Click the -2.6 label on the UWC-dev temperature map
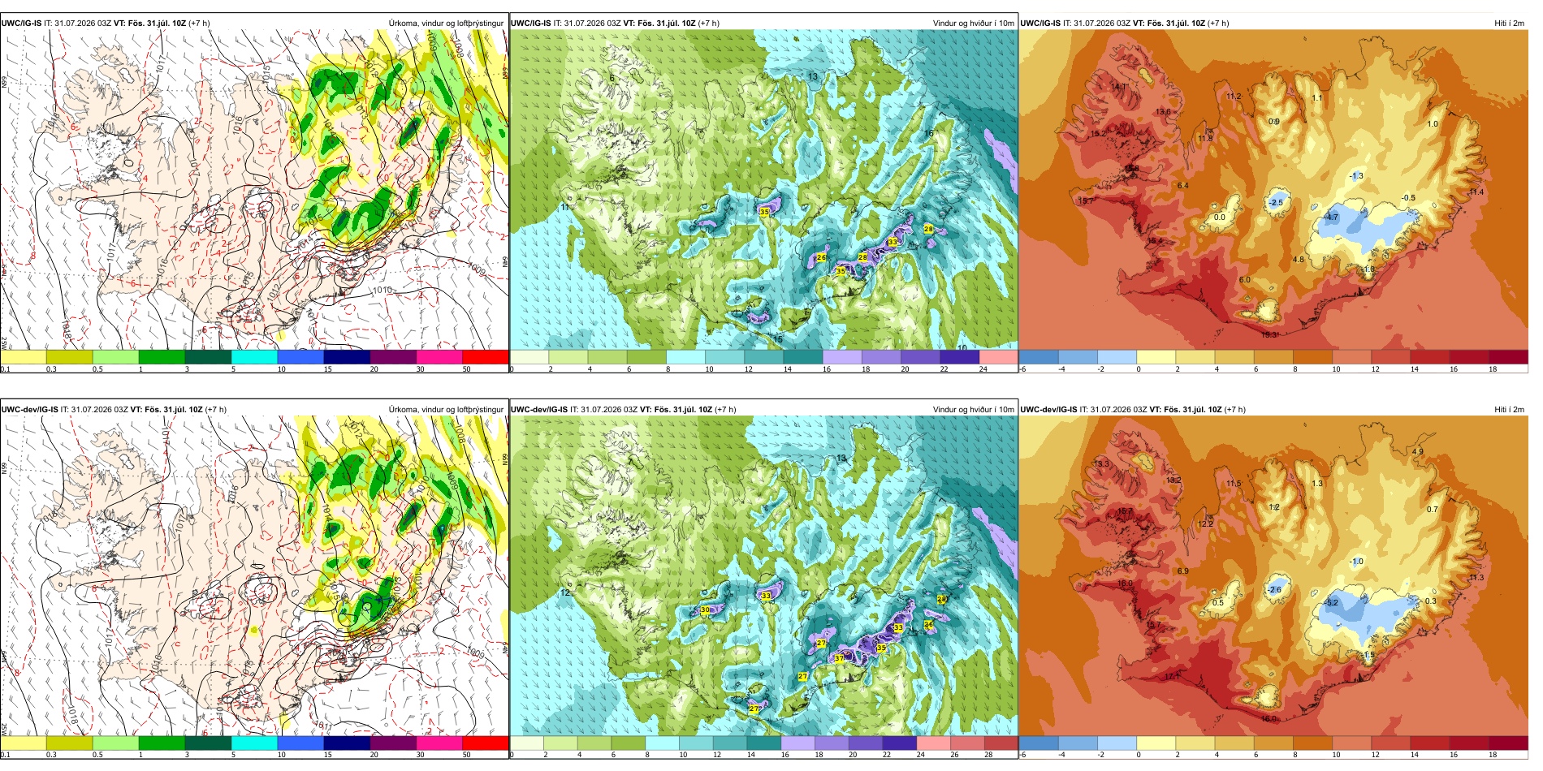The width and height of the screenshot is (1543, 771). point(1277,590)
